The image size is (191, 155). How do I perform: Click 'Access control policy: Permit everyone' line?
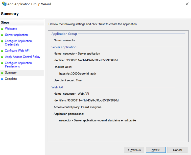[78, 107]
